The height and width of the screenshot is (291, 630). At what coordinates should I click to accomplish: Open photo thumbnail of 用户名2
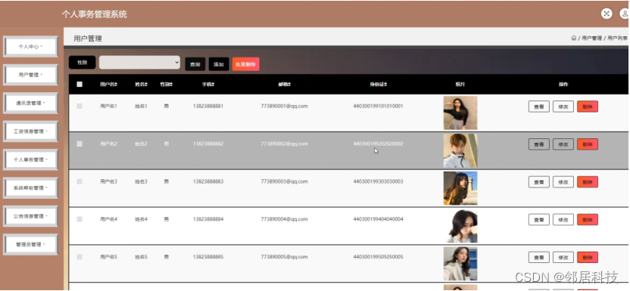pos(460,150)
